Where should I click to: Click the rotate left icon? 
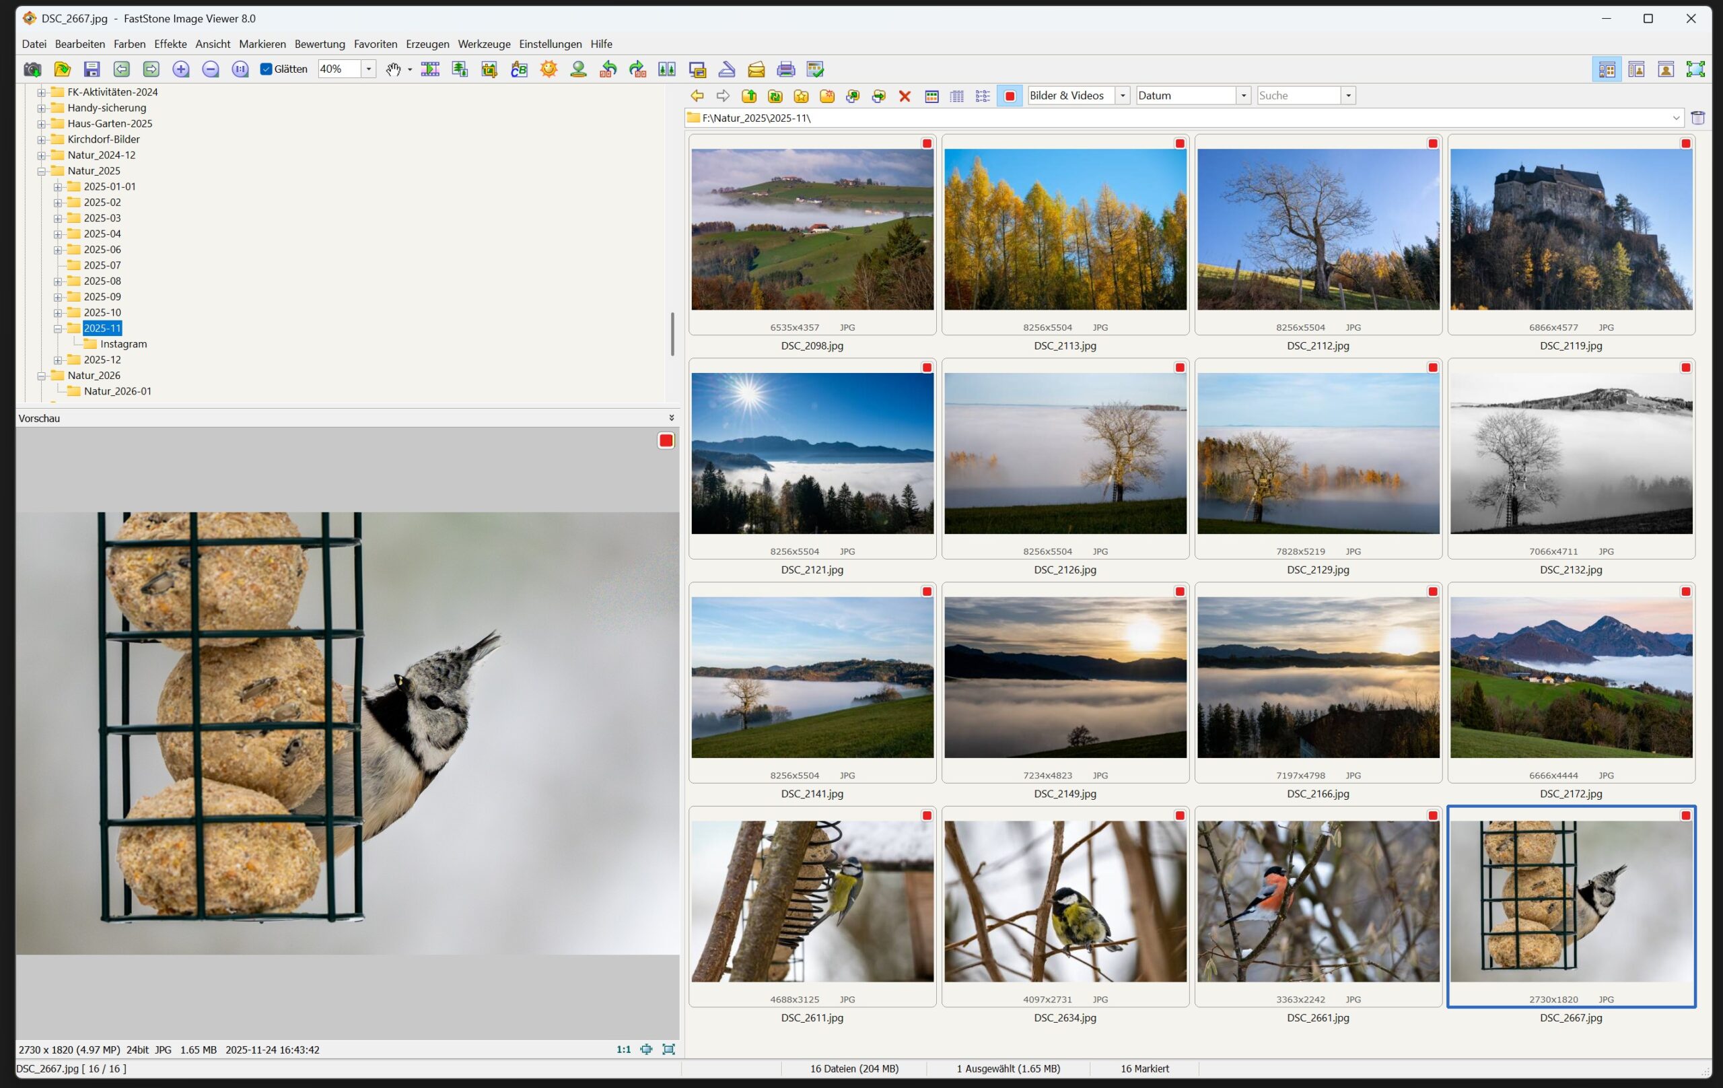[608, 69]
